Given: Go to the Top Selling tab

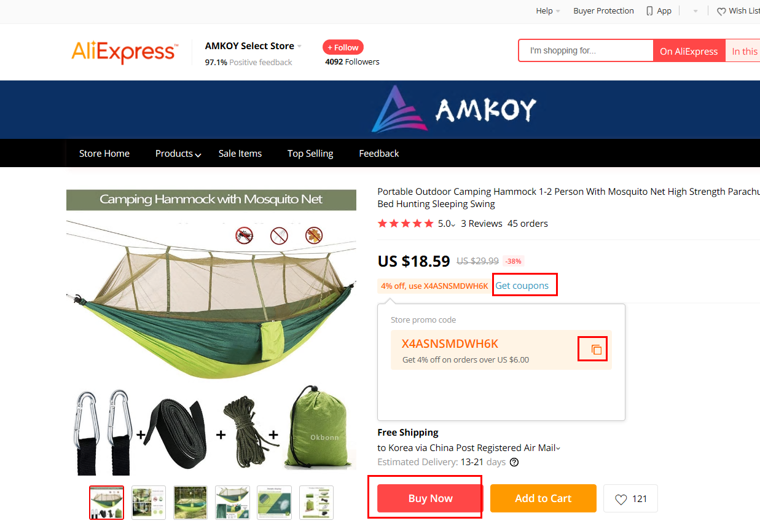Looking at the screenshot, I should click(310, 154).
